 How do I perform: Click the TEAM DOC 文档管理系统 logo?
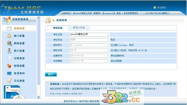point(24,10)
